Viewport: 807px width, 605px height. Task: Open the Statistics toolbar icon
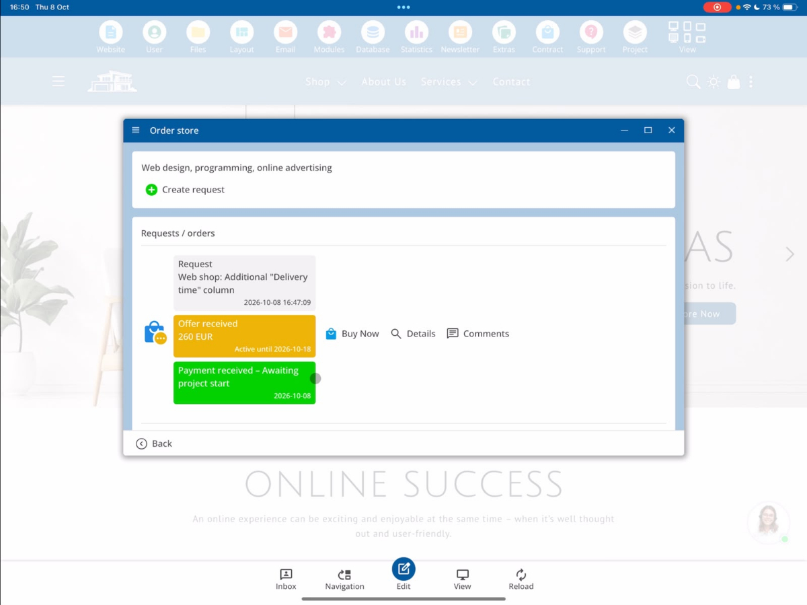tap(416, 32)
